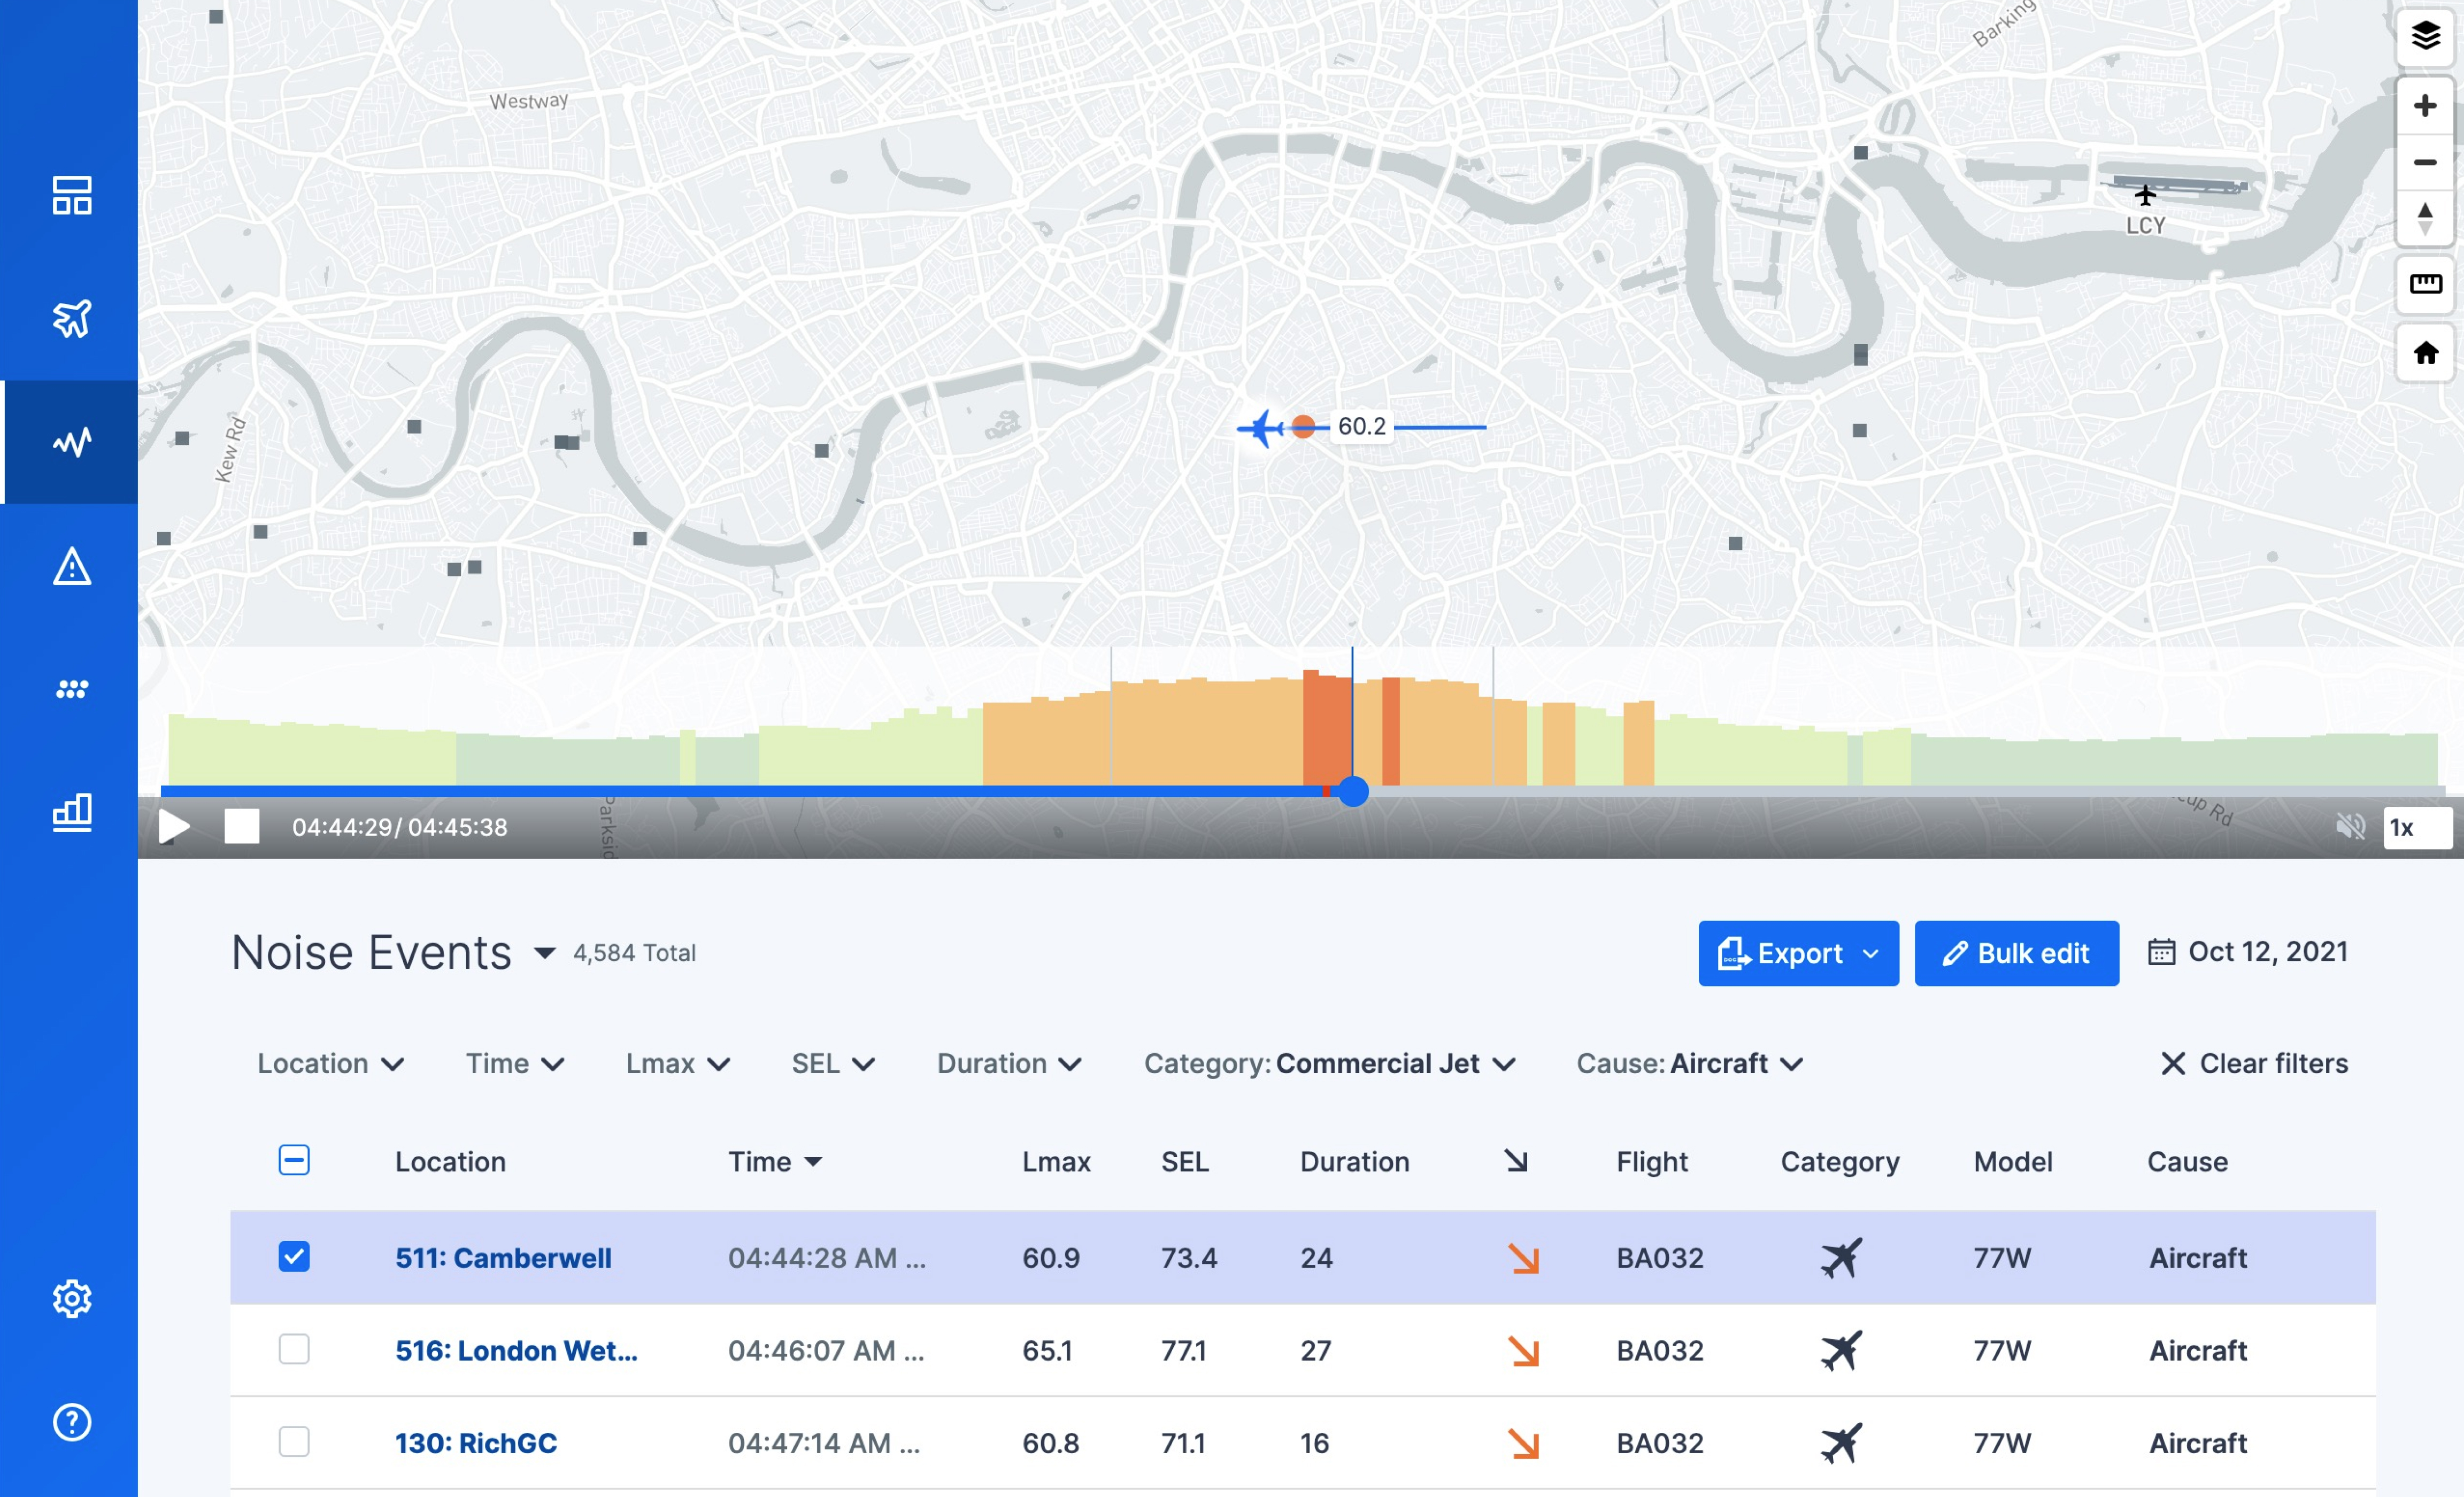Select the ruler measurement tool
Screen dimensions: 2464x1497
tap(2424, 284)
